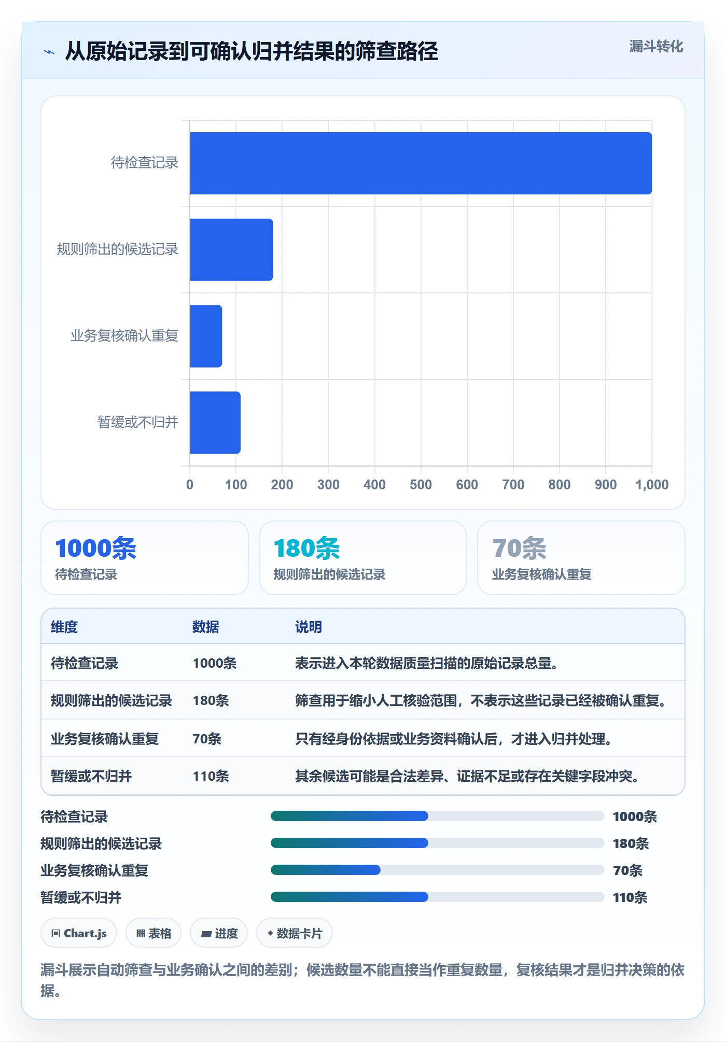Click the 业务复核确认重复 chart axis label
The width and height of the screenshot is (726, 1042).
click(x=124, y=336)
